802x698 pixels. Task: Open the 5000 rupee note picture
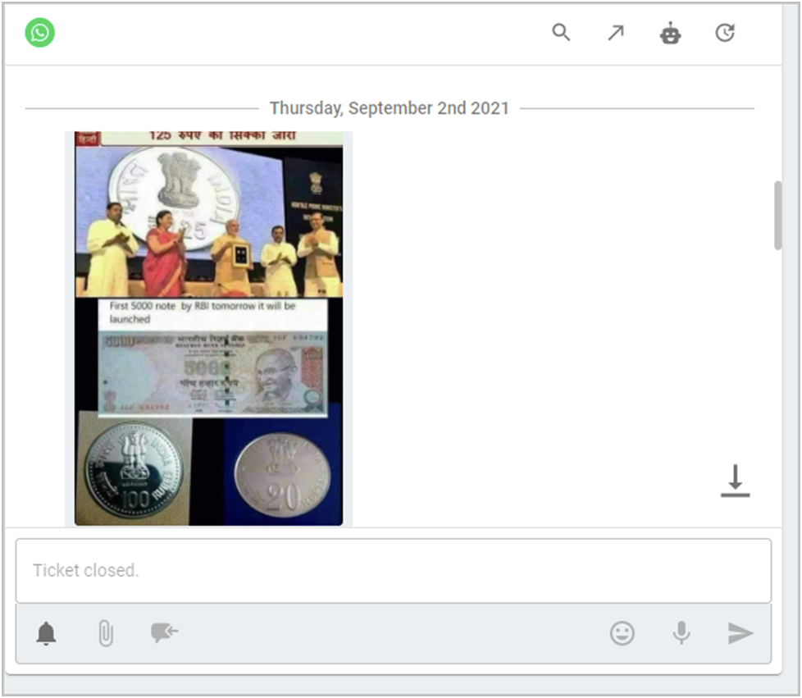(x=212, y=372)
